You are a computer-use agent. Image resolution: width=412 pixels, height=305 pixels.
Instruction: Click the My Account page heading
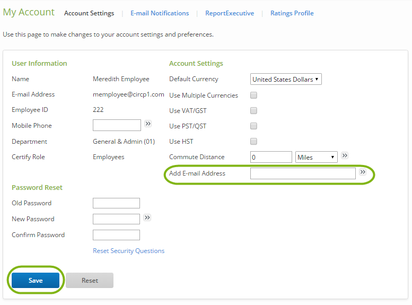(x=29, y=13)
